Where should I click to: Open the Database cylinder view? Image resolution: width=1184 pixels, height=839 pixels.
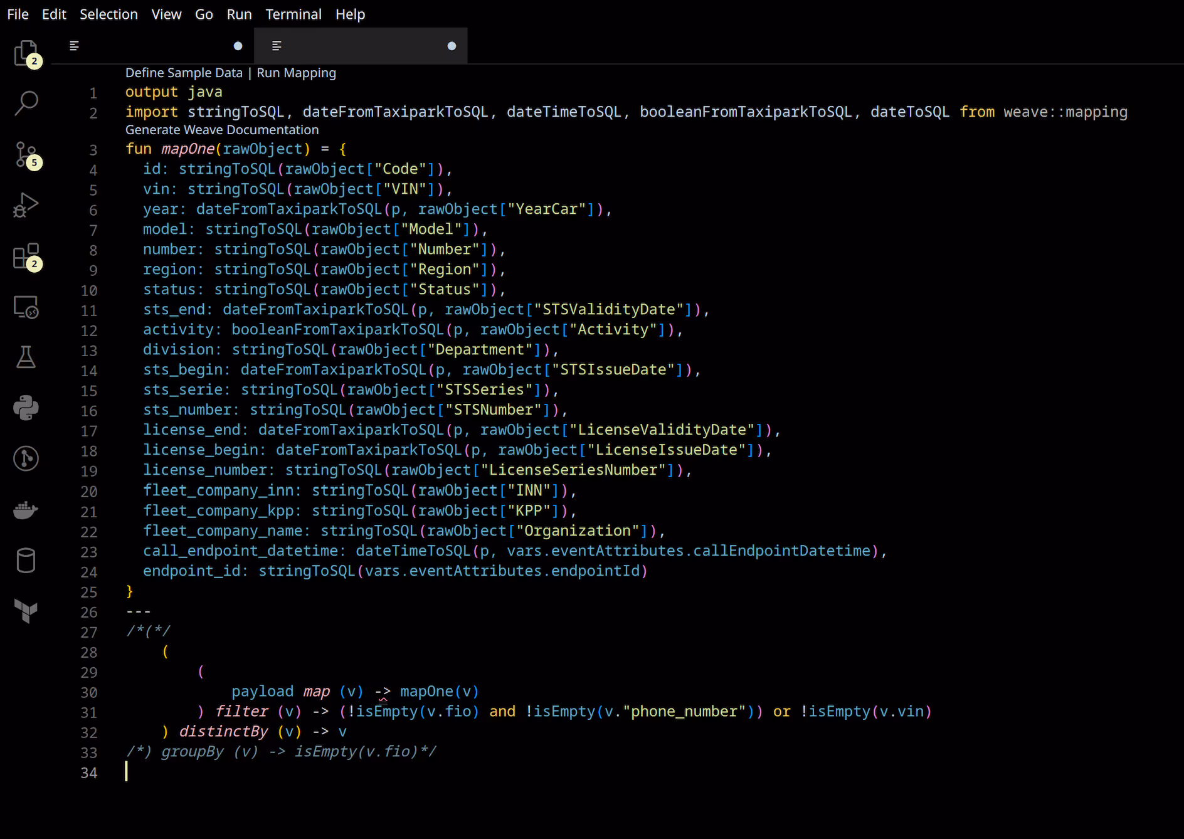point(26,561)
